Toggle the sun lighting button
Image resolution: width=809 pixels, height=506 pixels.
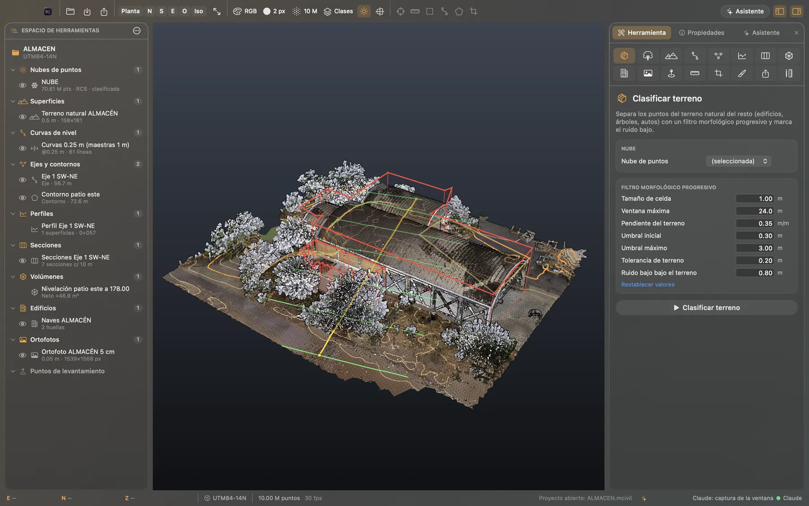coord(364,11)
